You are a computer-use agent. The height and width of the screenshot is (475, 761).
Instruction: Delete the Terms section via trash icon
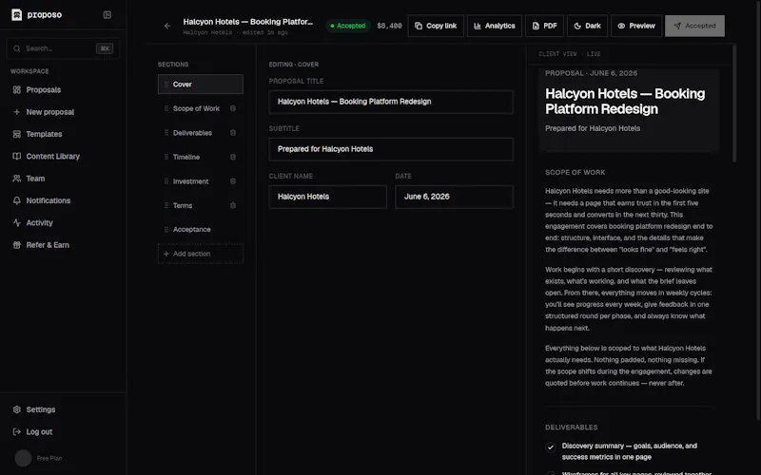click(x=233, y=205)
